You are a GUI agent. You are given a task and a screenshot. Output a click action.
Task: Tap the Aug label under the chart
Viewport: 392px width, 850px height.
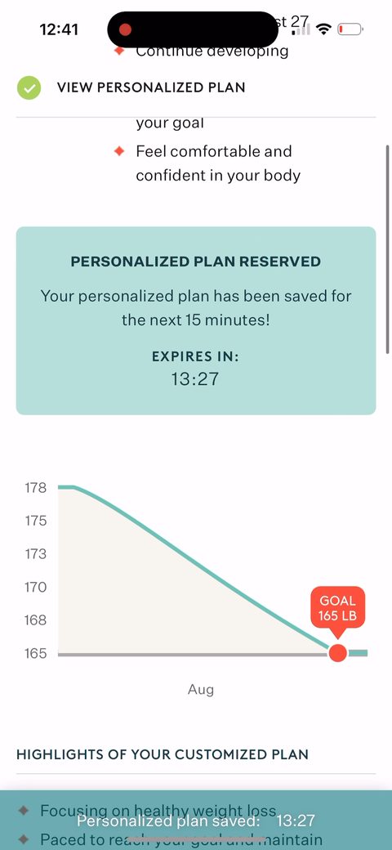click(x=201, y=690)
